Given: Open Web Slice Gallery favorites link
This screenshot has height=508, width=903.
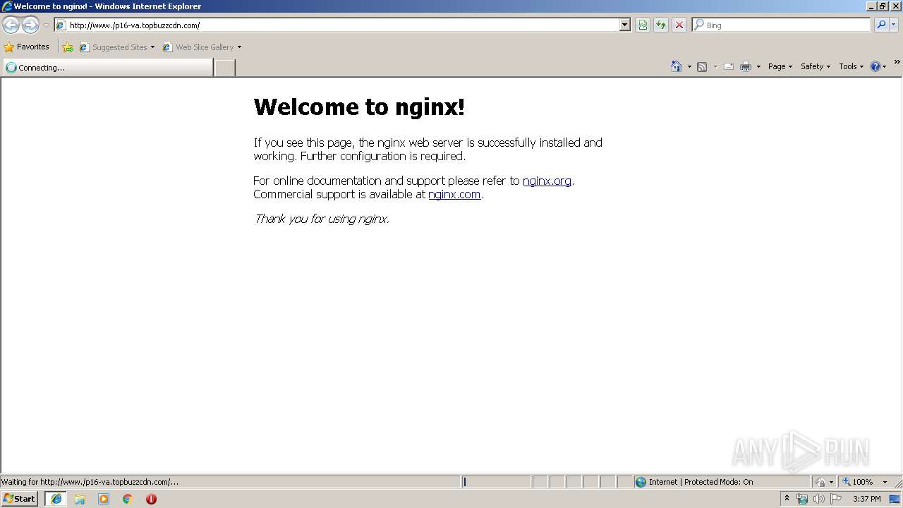Looking at the screenshot, I should coord(202,47).
